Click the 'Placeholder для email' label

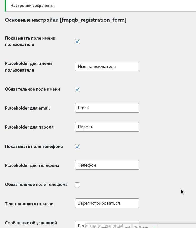point(28,108)
